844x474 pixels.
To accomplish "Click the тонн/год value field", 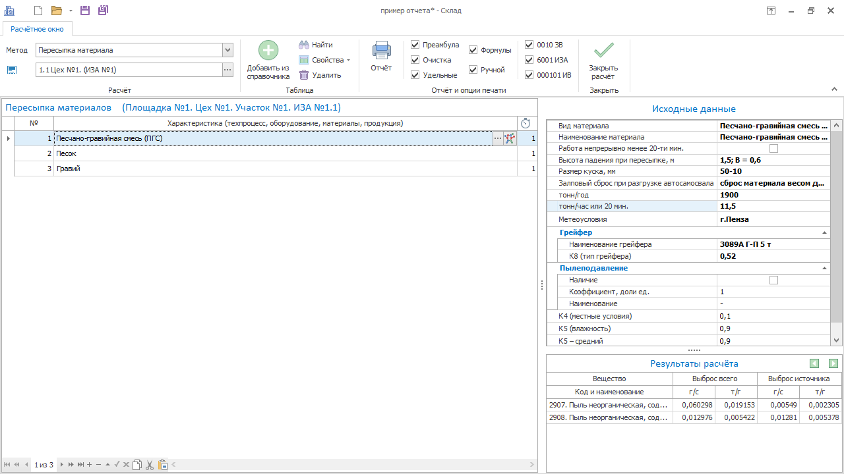I will tap(771, 195).
